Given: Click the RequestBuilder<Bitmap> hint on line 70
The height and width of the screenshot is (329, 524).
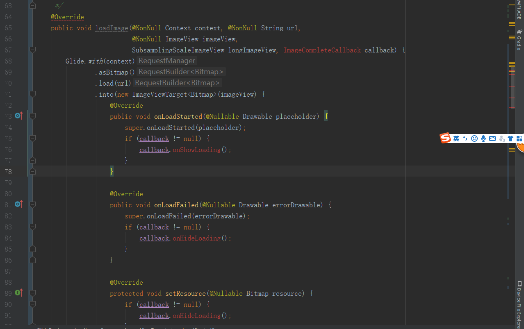Looking at the screenshot, I should [178, 83].
